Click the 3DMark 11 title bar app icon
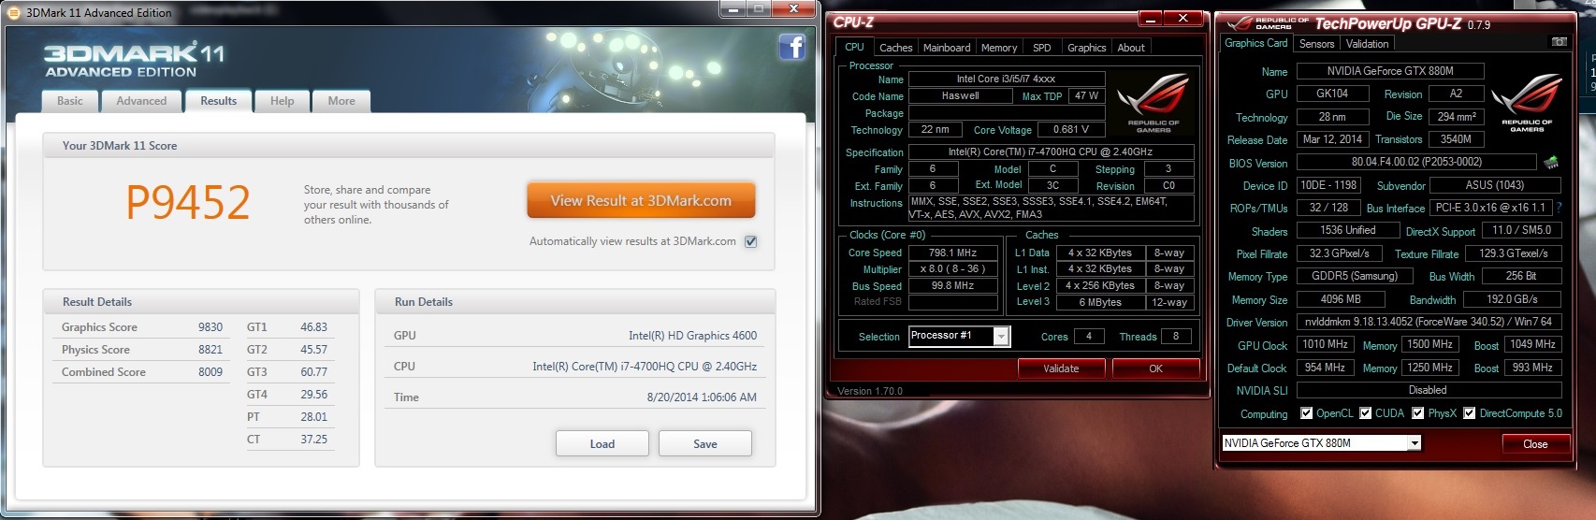The image size is (1596, 520). pyautogui.click(x=13, y=12)
